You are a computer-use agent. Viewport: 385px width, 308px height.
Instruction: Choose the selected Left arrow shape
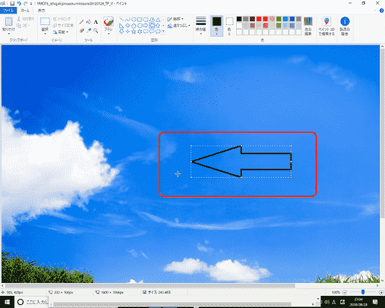[152, 25]
